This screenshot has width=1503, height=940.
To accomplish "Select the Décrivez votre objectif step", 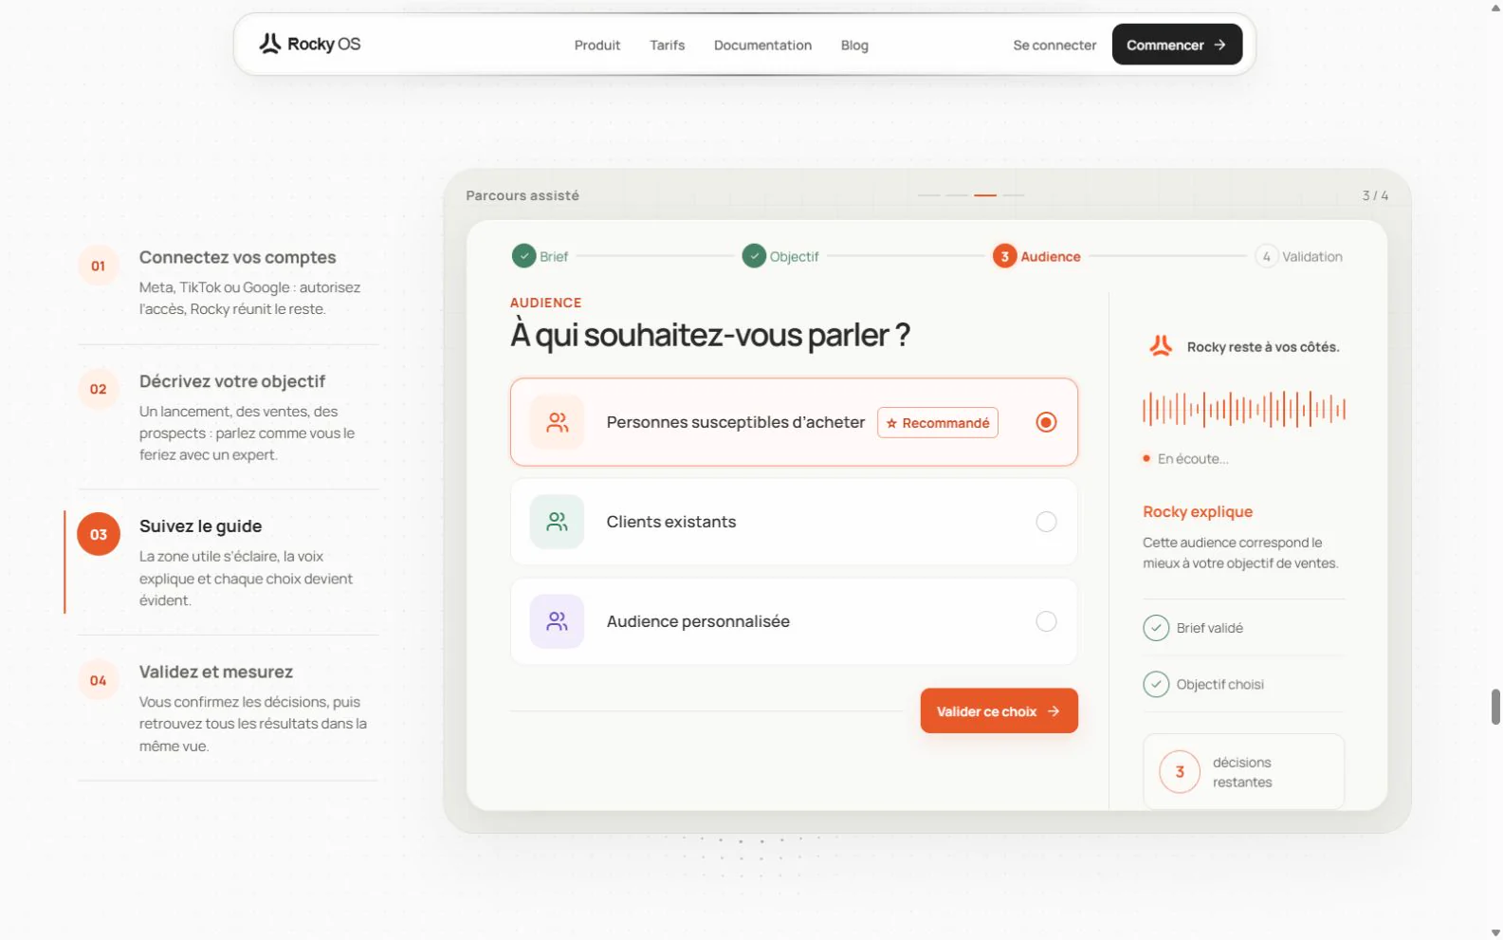I will tap(229, 417).
